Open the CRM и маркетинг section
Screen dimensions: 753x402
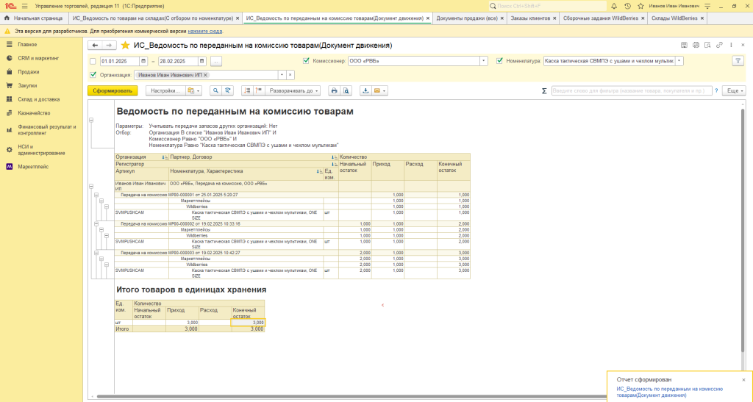[x=38, y=58]
